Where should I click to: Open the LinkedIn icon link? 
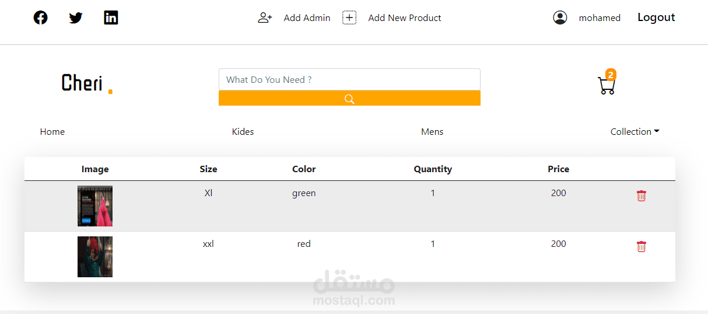111,18
